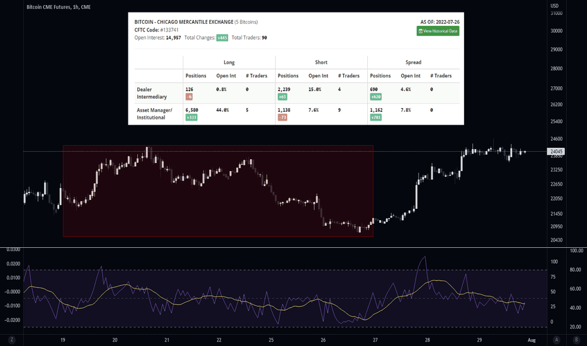The image size is (587, 346).
Task: Click the +445 Total Changes badge
Action: 222,38
